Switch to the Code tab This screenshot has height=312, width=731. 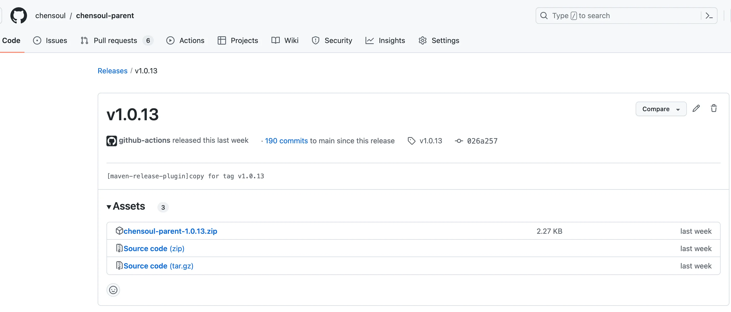11,40
